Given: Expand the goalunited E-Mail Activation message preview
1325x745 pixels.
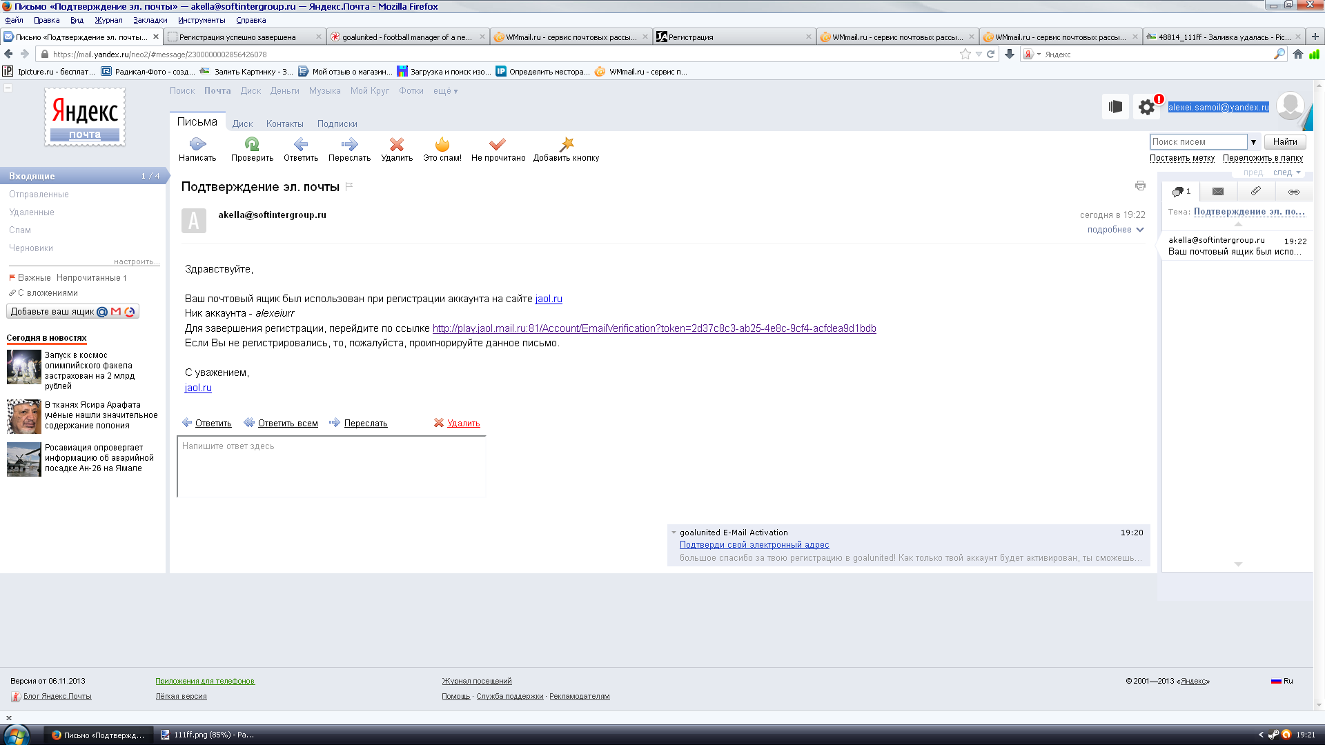Looking at the screenshot, I should click(x=674, y=533).
